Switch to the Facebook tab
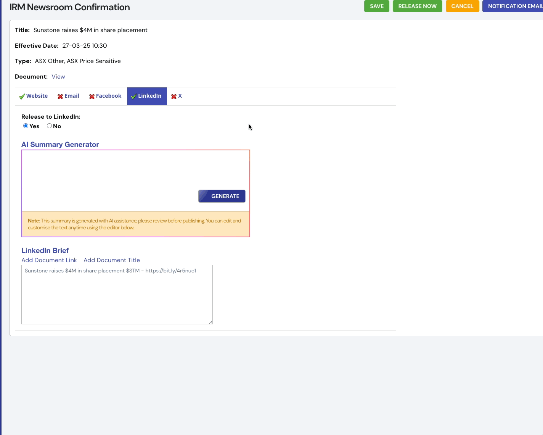This screenshot has width=543, height=435. coord(108,96)
